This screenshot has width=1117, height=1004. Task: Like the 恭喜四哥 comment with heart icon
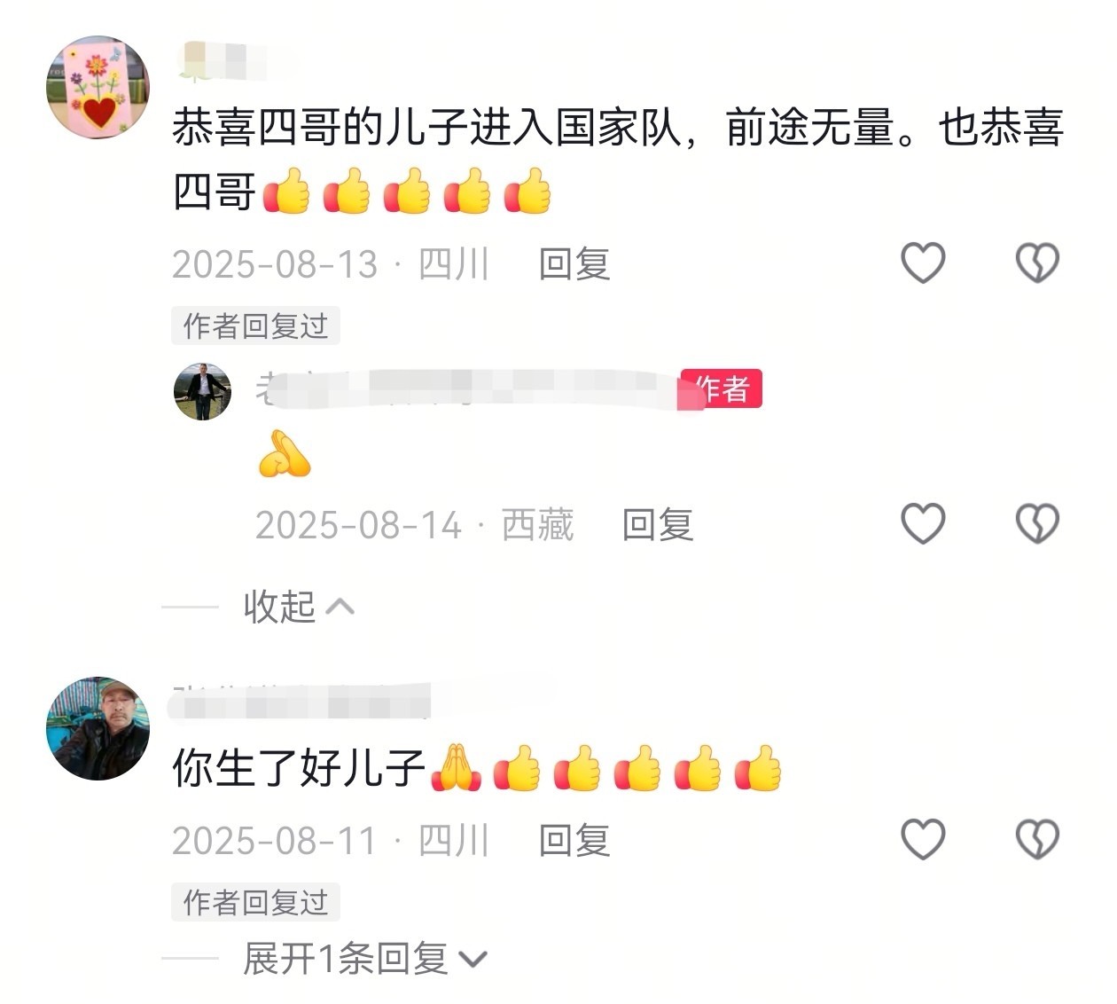(x=923, y=263)
